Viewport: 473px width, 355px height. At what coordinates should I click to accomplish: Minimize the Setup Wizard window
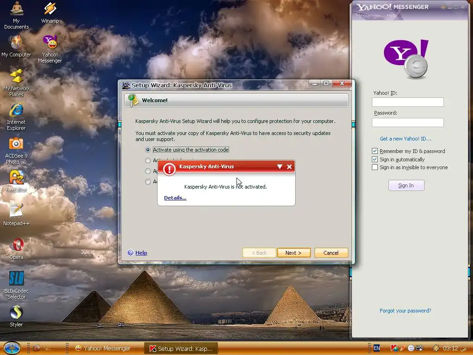315,83
